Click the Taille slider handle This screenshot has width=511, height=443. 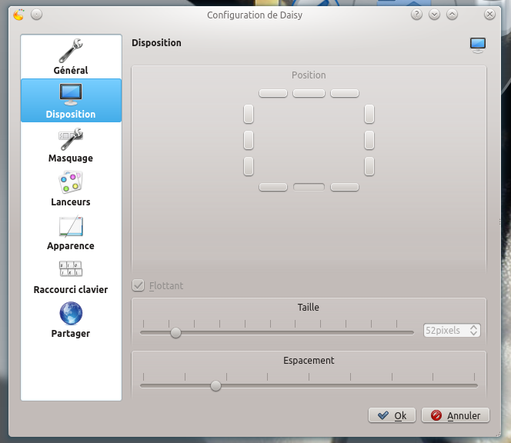[175, 332]
